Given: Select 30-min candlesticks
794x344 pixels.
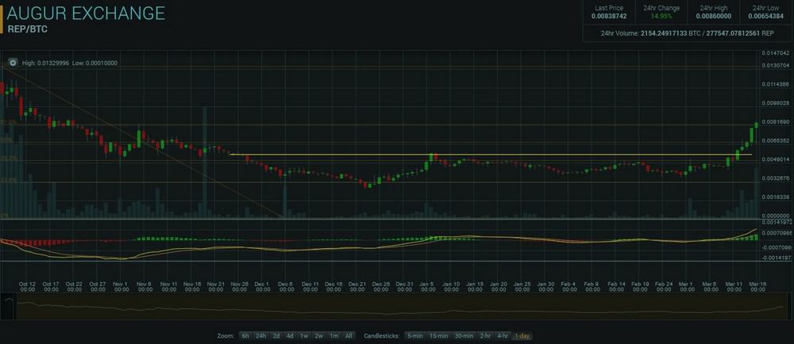Looking at the screenshot, I should tap(464, 335).
